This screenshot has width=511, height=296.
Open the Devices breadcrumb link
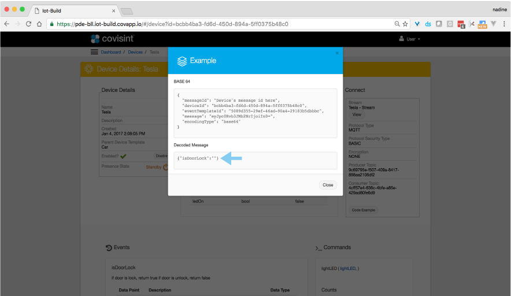[135, 52]
